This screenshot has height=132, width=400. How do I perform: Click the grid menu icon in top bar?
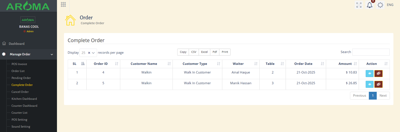pyautogui.click(x=63, y=4)
